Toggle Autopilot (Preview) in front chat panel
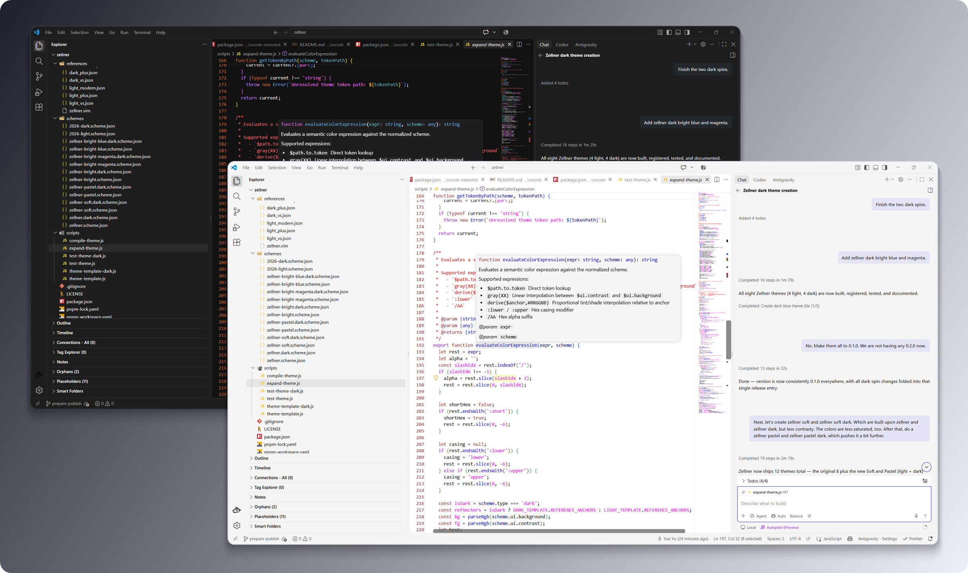The width and height of the screenshot is (968, 573). tap(779, 527)
